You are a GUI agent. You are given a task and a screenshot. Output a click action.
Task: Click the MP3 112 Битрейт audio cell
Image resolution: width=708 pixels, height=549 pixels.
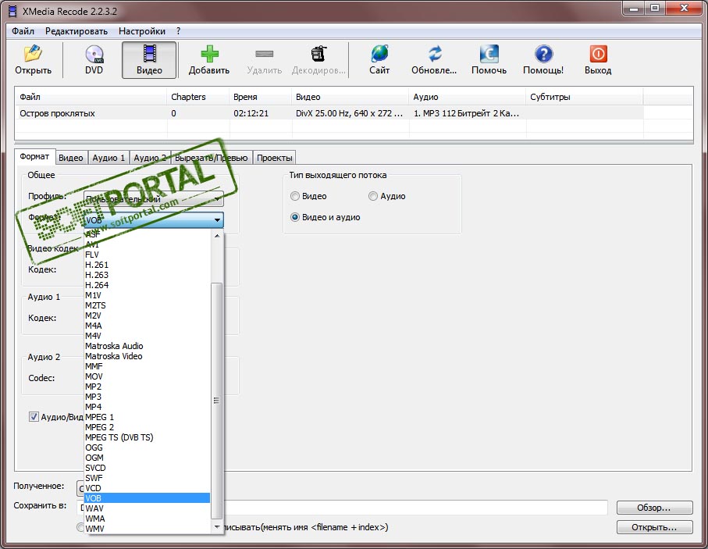pyautogui.click(x=466, y=113)
